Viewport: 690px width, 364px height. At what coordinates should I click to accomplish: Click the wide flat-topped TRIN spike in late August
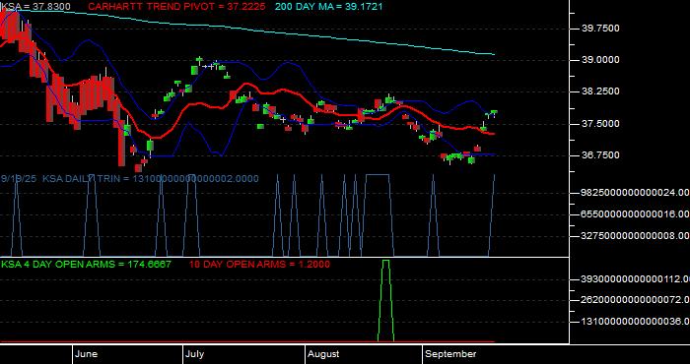[378, 215]
